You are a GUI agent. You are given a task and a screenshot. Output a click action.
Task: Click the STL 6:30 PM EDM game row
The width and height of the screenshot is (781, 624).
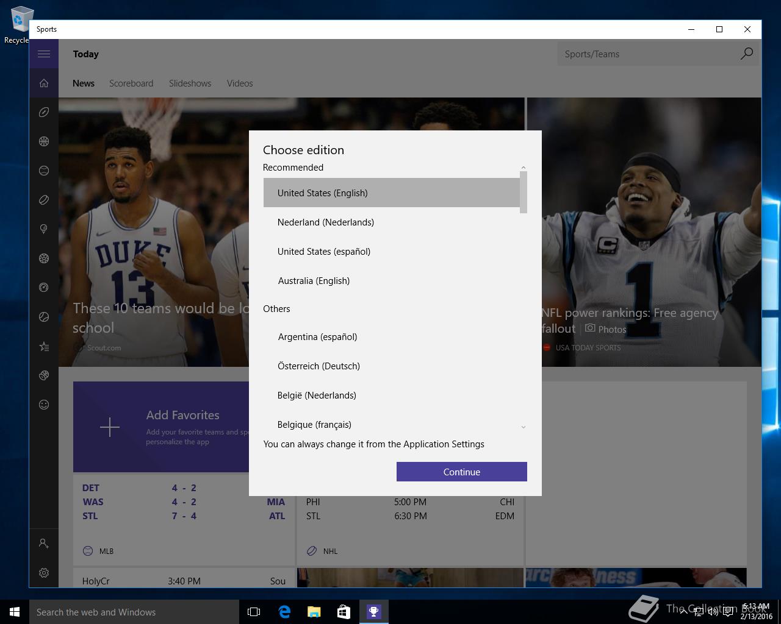tap(410, 516)
